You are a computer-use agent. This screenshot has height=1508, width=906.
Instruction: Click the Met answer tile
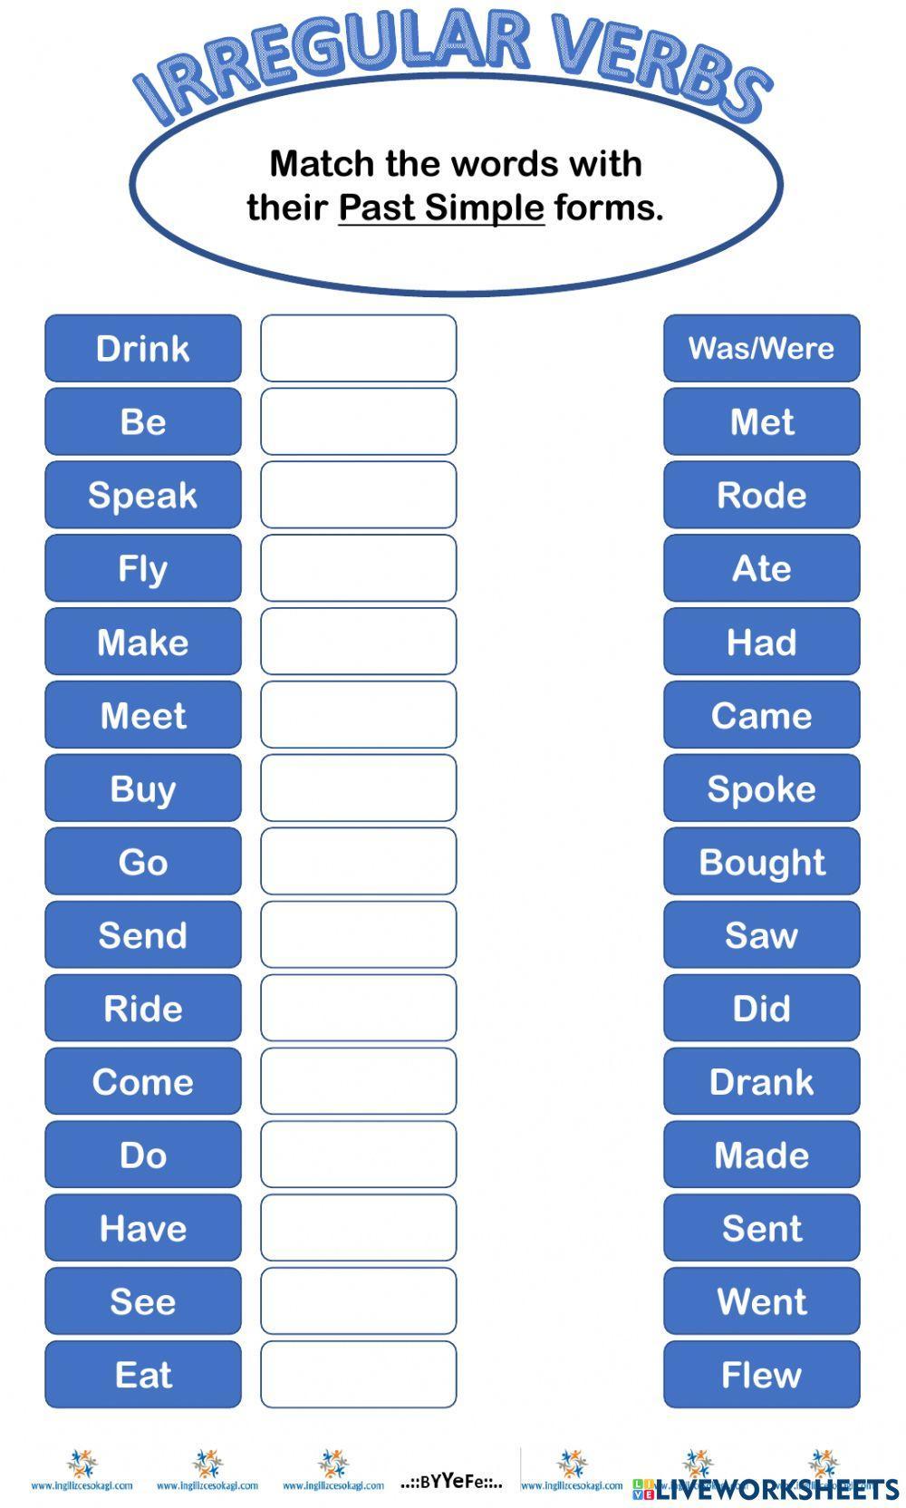tap(761, 421)
